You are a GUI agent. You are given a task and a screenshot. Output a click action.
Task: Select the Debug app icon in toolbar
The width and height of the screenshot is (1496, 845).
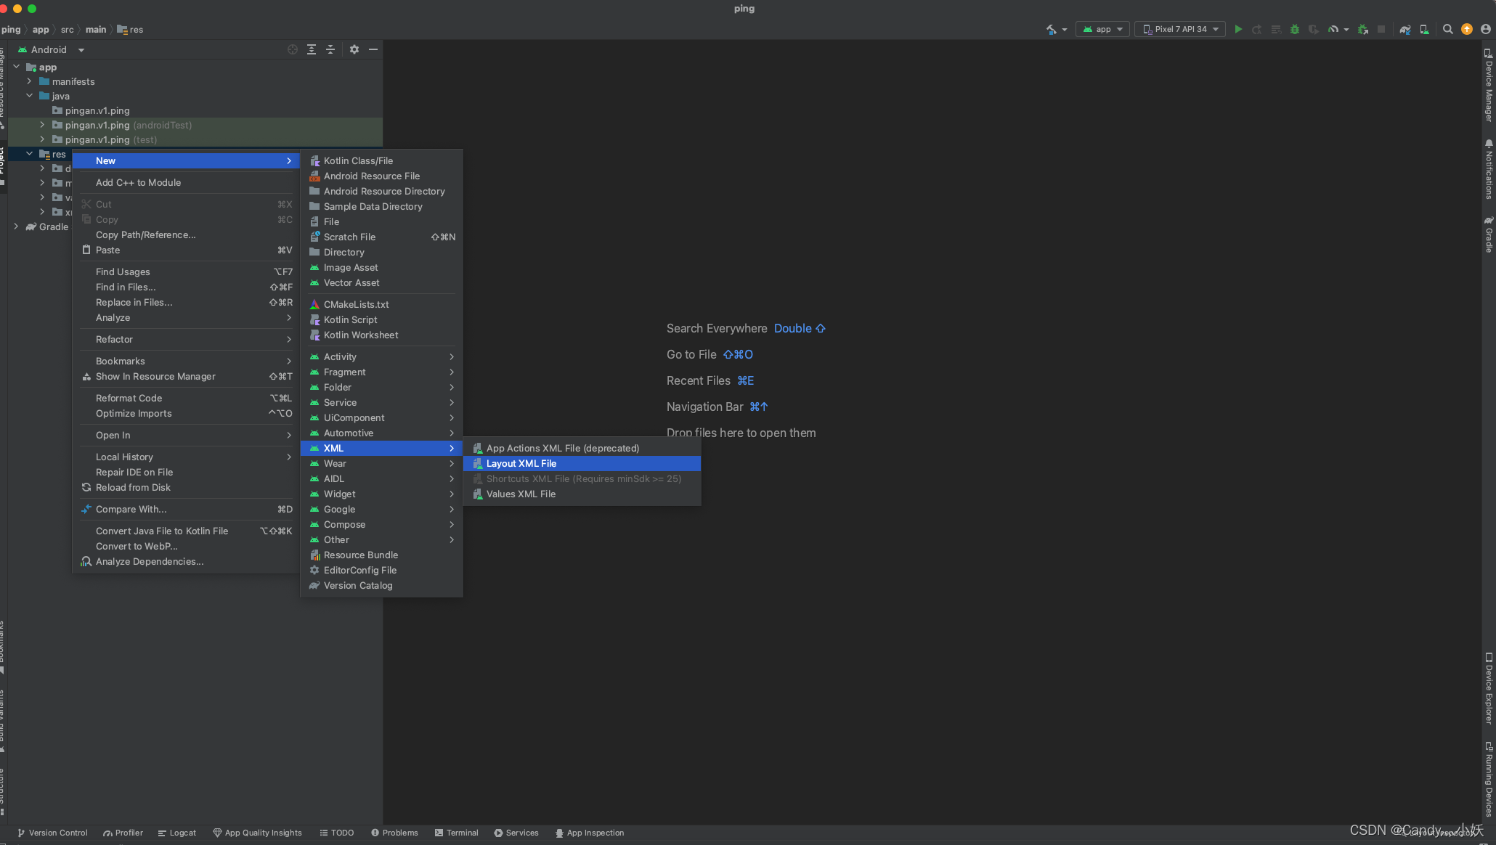(1294, 29)
